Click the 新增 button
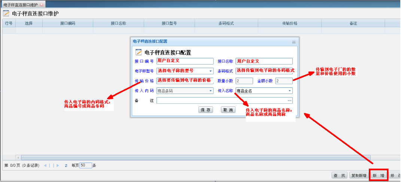This screenshot has height=182, width=401. tap(378, 175)
